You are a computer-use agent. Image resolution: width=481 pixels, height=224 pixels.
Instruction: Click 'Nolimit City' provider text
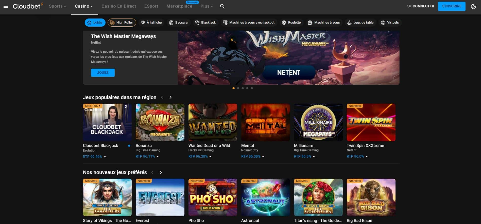coord(250,150)
